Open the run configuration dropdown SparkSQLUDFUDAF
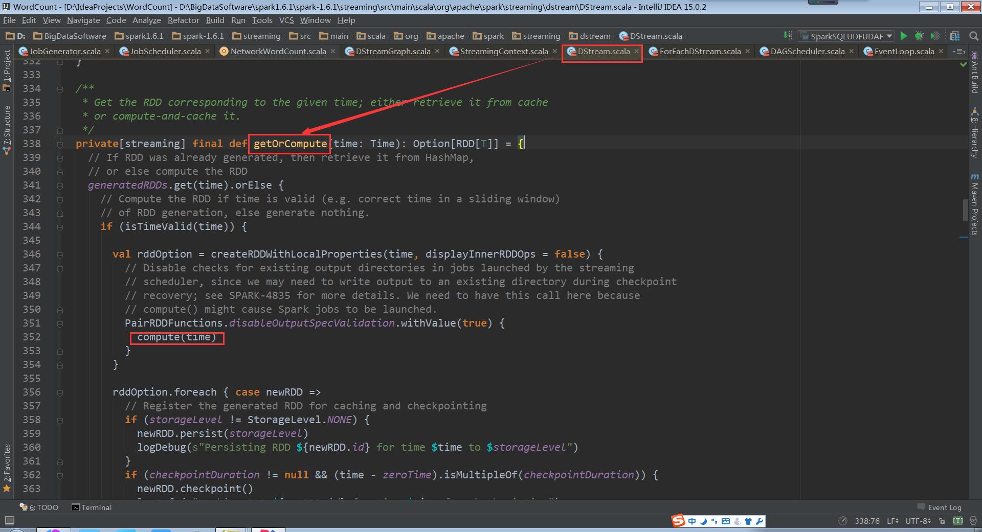This screenshot has width=982, height=532. (847, 36)
